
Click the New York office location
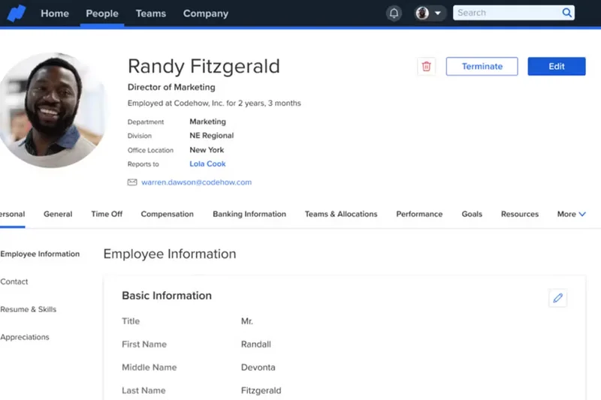click(207, 150)
